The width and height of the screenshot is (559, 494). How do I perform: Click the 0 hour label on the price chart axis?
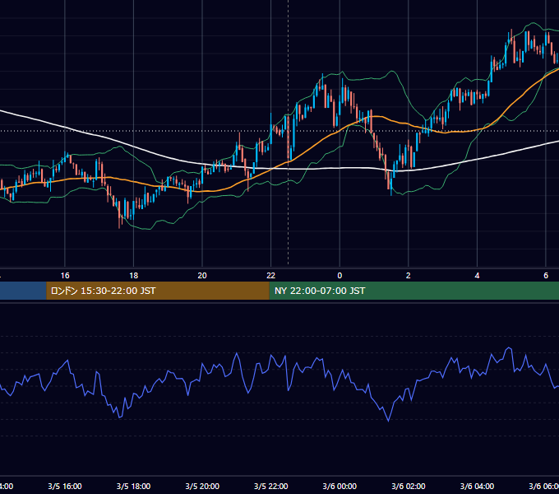(340, 276)
